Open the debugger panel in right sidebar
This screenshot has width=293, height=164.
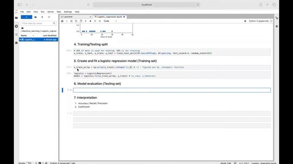point(277,26)
